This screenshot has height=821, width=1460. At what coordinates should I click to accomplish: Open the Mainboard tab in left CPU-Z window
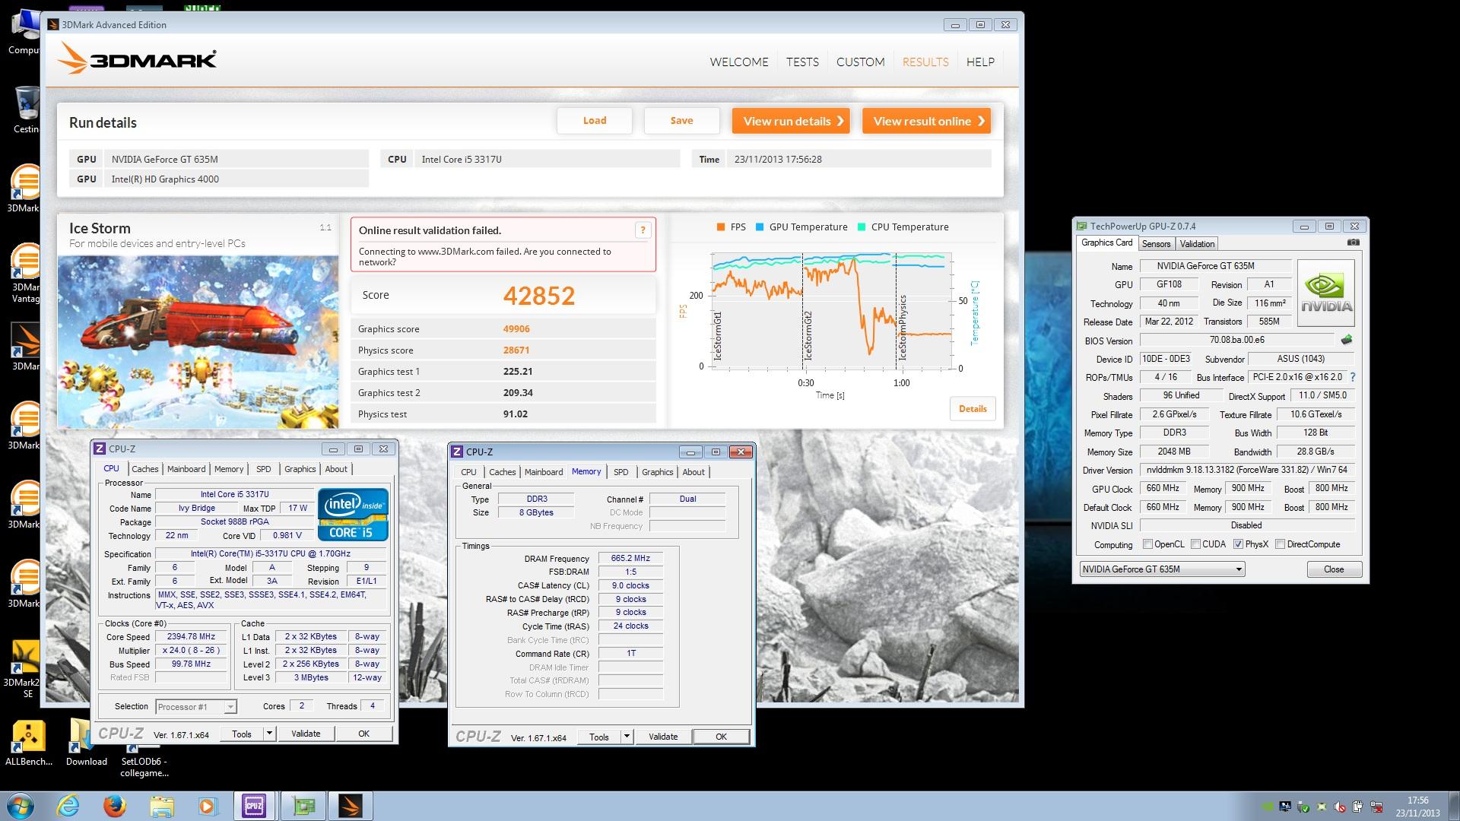(x=186, y=469)
